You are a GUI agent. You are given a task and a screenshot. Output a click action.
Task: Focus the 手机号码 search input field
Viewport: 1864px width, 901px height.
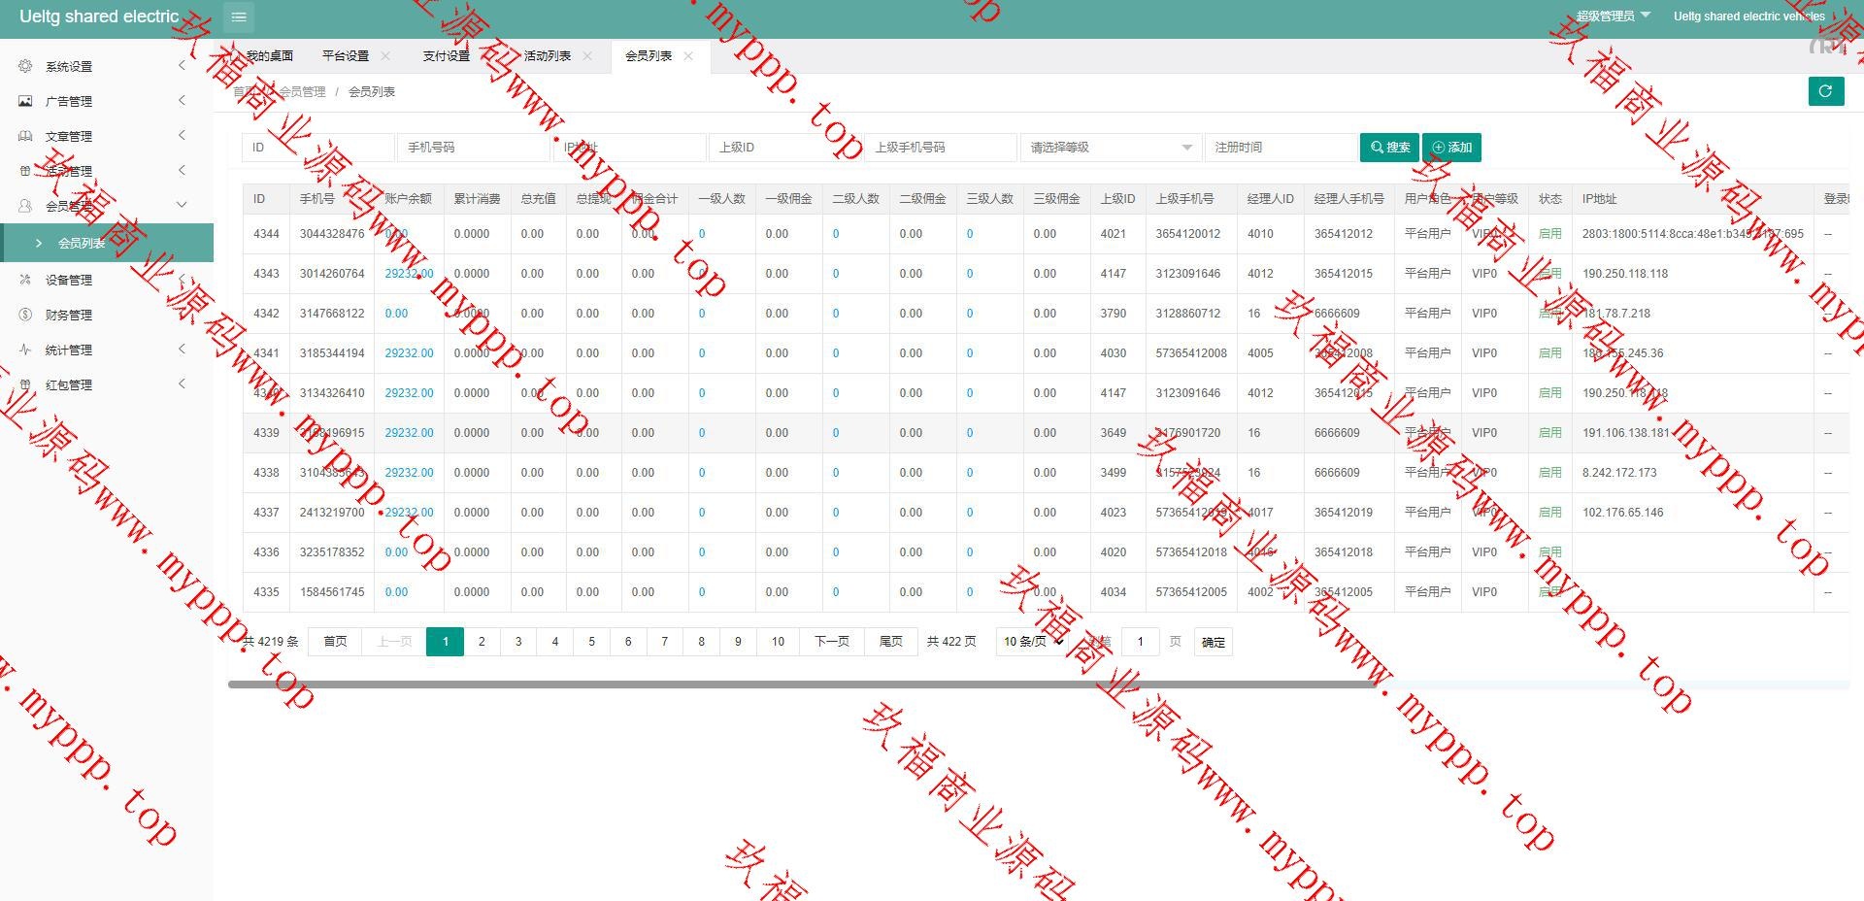[474, 148]
